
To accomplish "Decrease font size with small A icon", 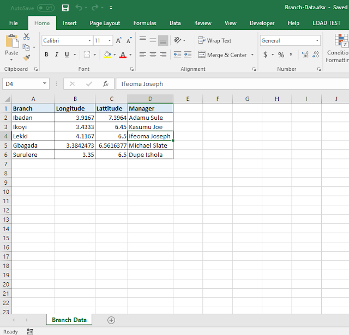I will 129,40.
